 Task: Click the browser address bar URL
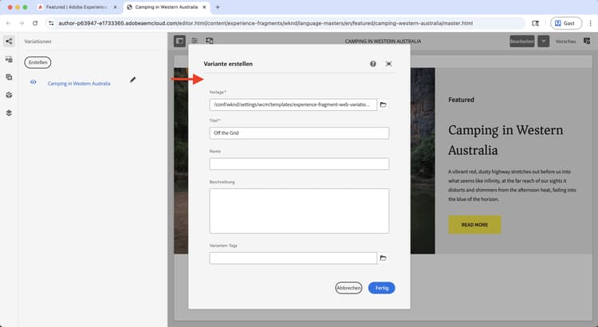(x=266, y=23)
